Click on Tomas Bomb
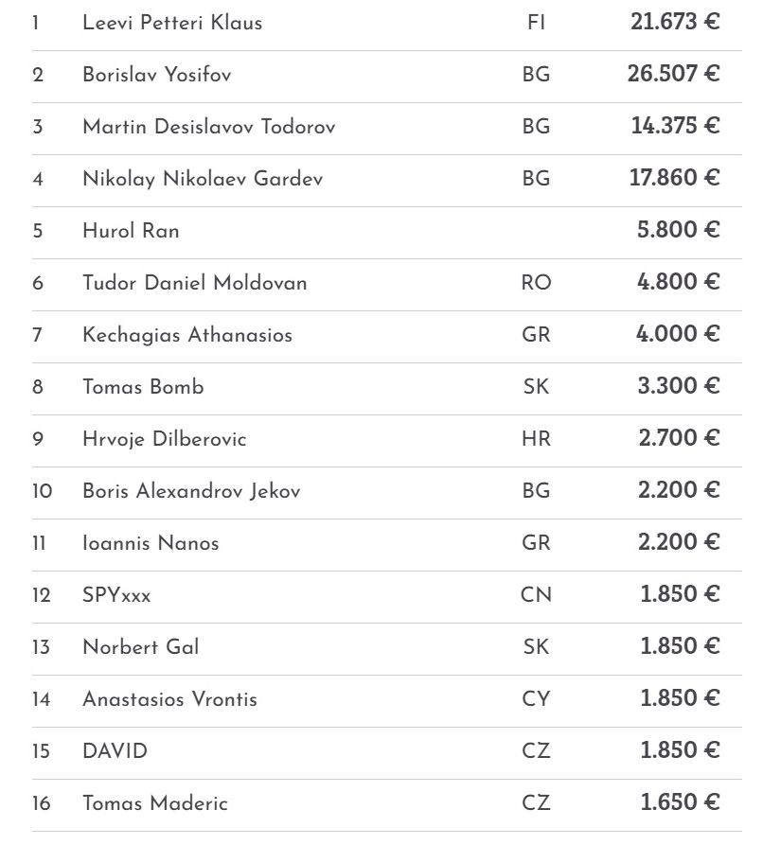Image resolution: width=763 pixels, height=845 pixels. click(x=143, y=387)
